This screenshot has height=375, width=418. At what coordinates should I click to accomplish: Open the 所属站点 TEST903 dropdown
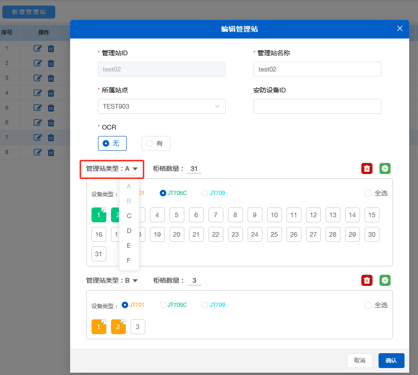[x=162, y=106]
